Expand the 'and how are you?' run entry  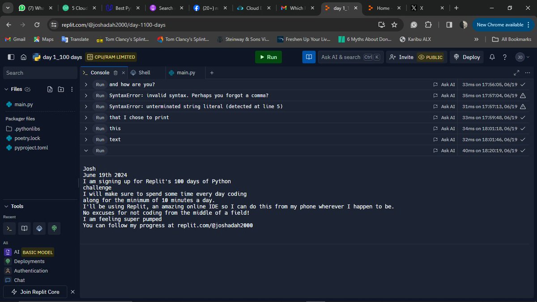pyautogui.click(x=86, y=85)
